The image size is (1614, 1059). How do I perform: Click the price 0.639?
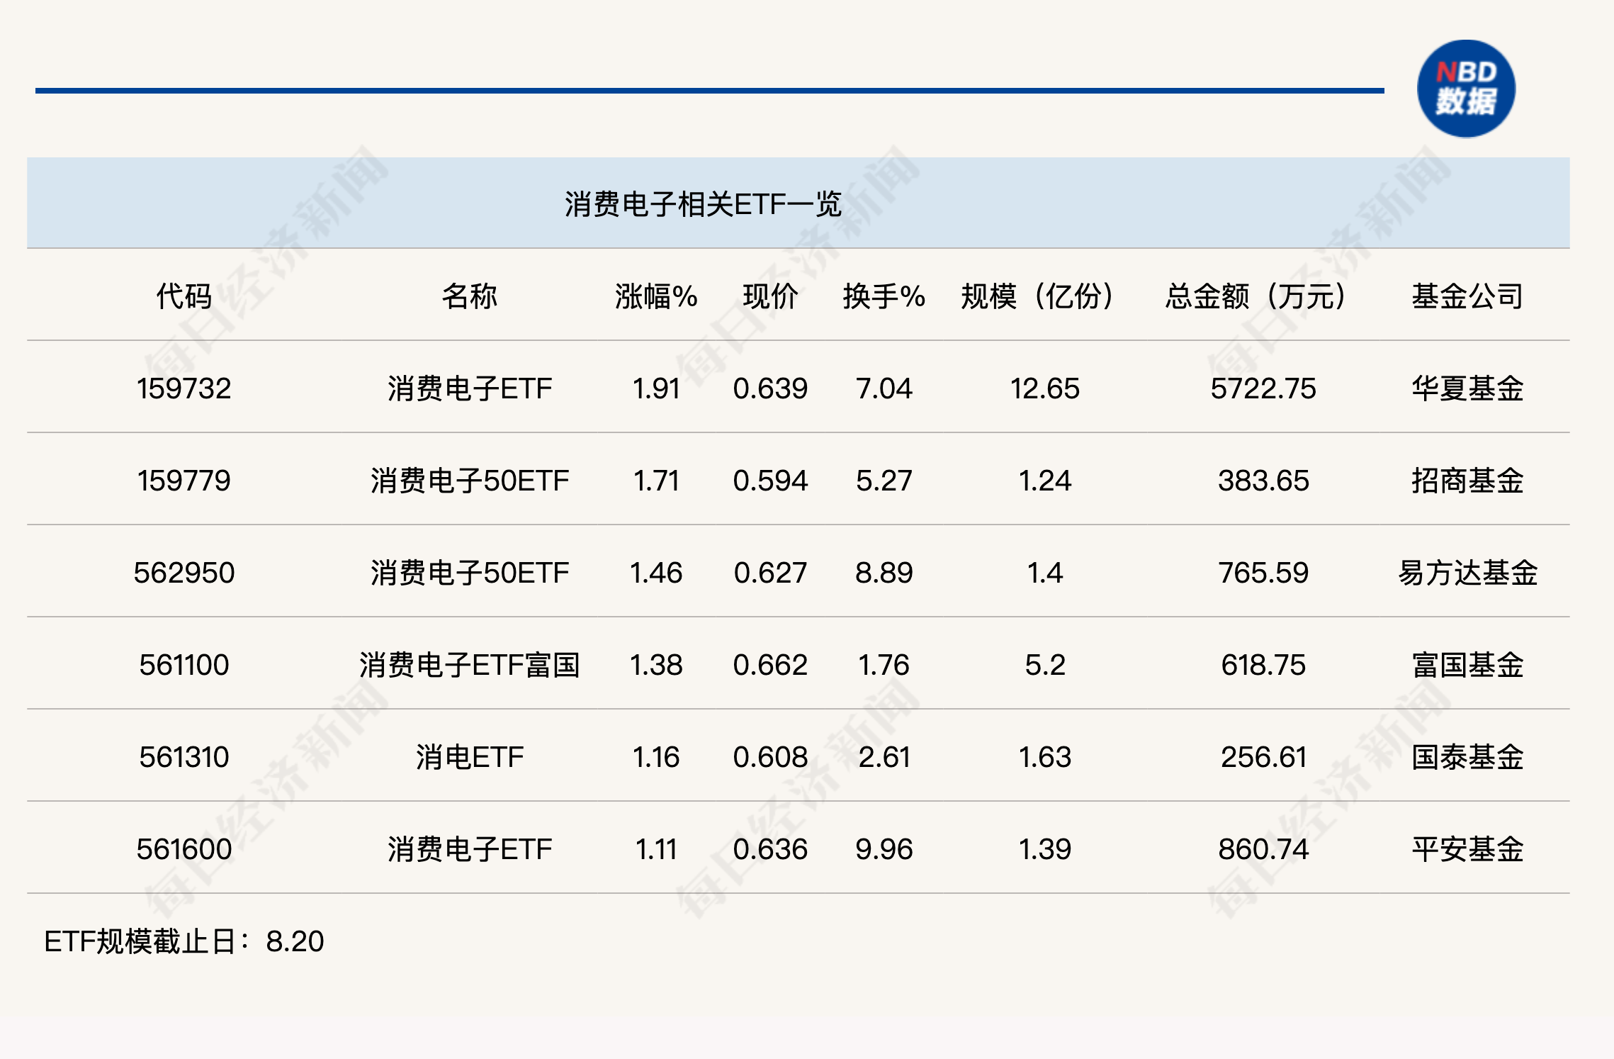point(771,388)
